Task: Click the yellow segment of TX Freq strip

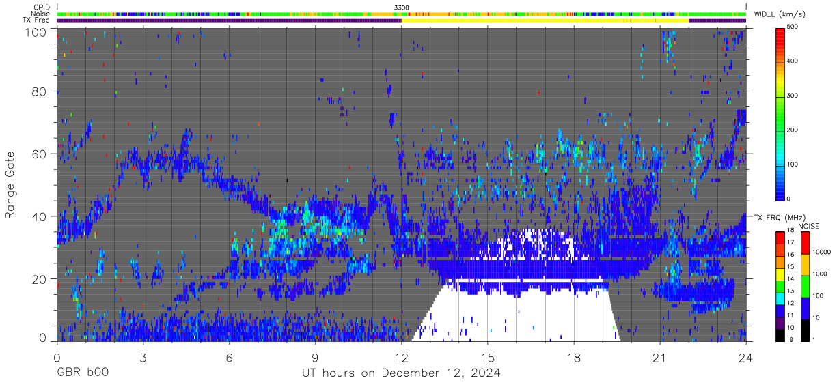Action: click(x=545, y=20)
